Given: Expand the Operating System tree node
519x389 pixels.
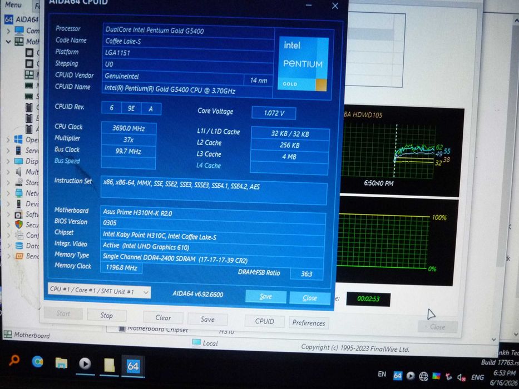Looking at the screenshot, I should 8,139.
